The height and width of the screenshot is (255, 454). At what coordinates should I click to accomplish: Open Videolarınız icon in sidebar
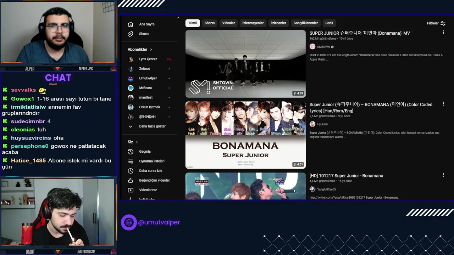[131, 190]
